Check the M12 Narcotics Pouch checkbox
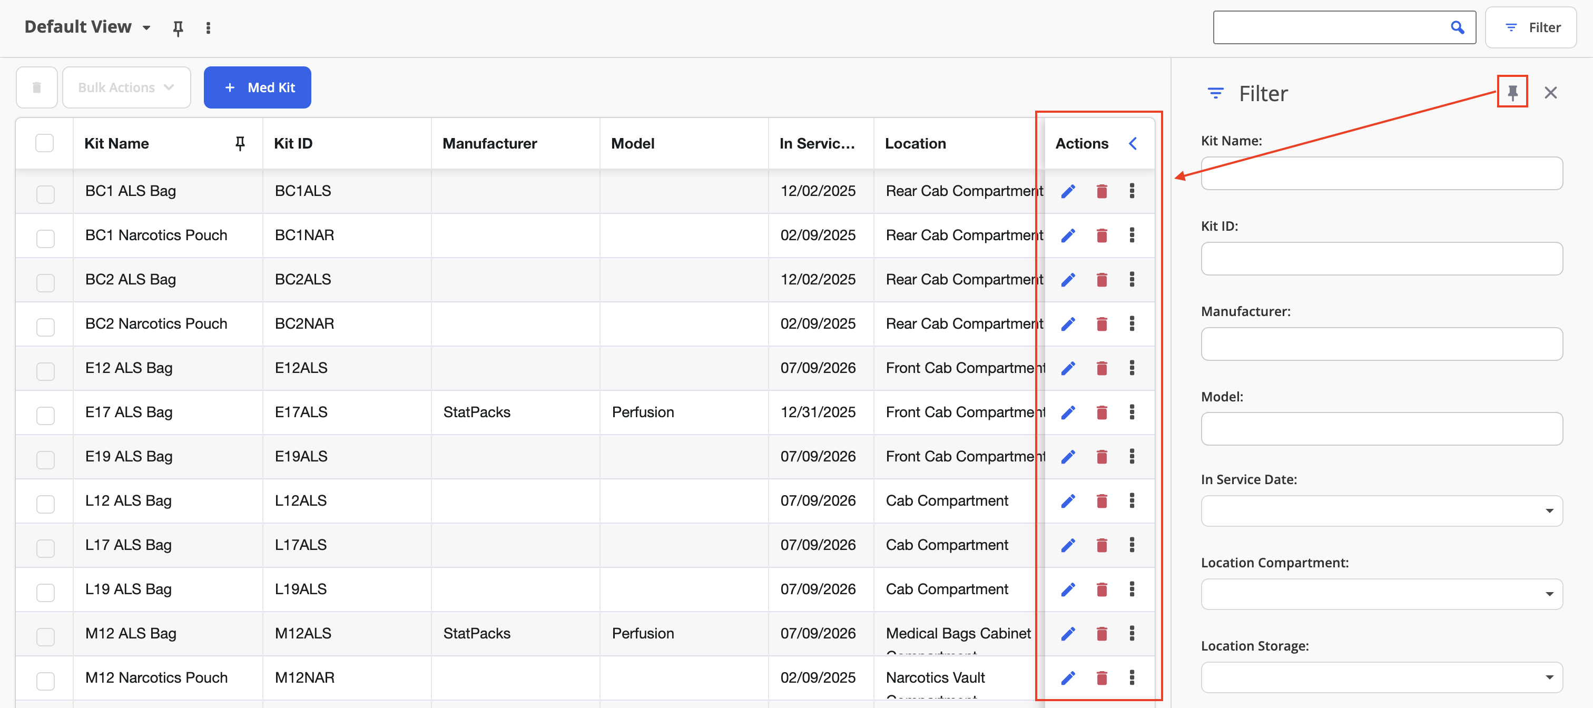 [x=45, y=681]
